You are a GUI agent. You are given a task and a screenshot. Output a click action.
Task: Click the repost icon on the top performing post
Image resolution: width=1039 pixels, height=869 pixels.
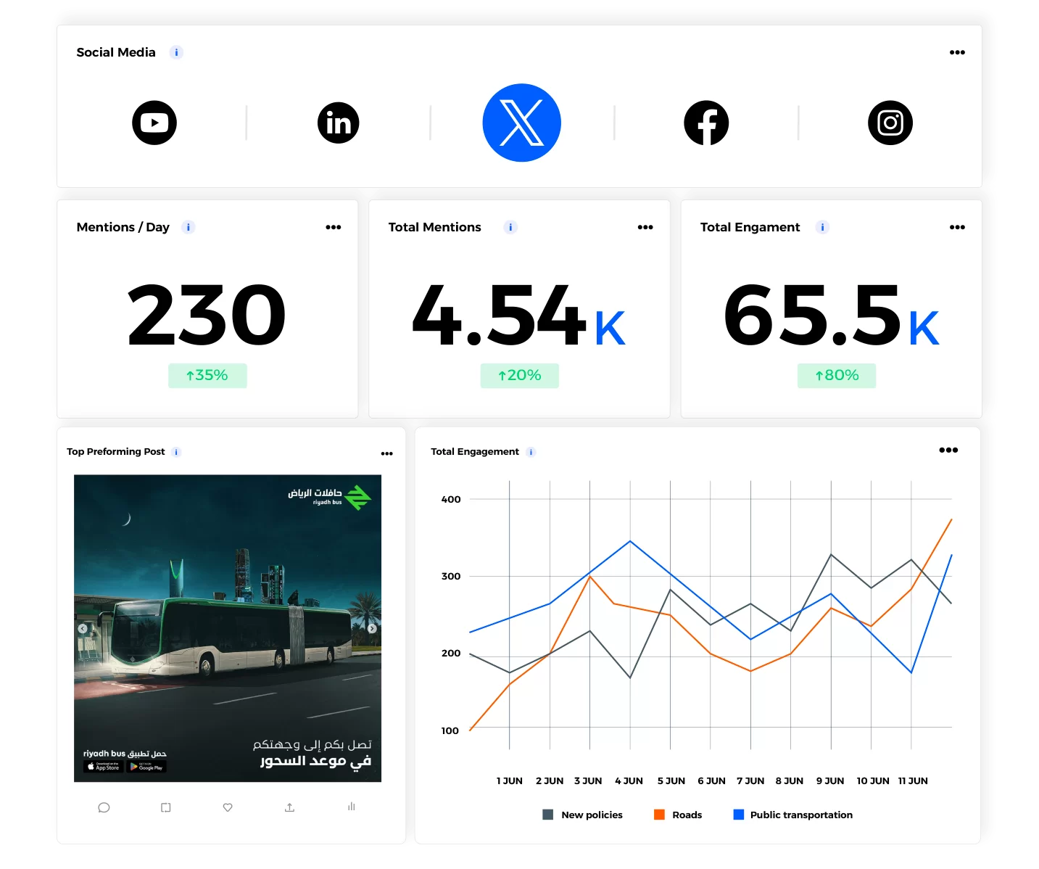[x=165, y=807]
